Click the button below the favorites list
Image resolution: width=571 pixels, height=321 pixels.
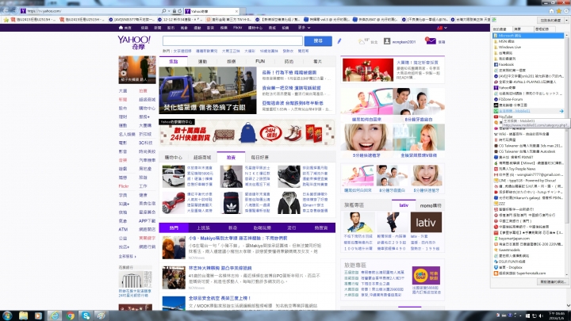tap(553, 282)
